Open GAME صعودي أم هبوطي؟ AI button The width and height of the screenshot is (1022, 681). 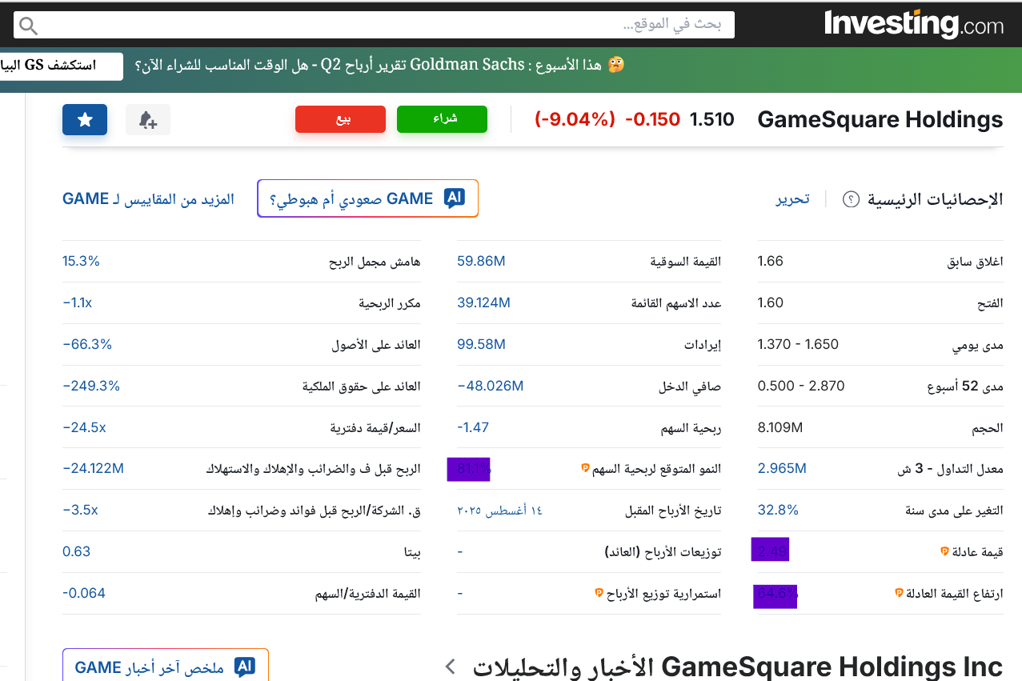(x=367, y=198)
